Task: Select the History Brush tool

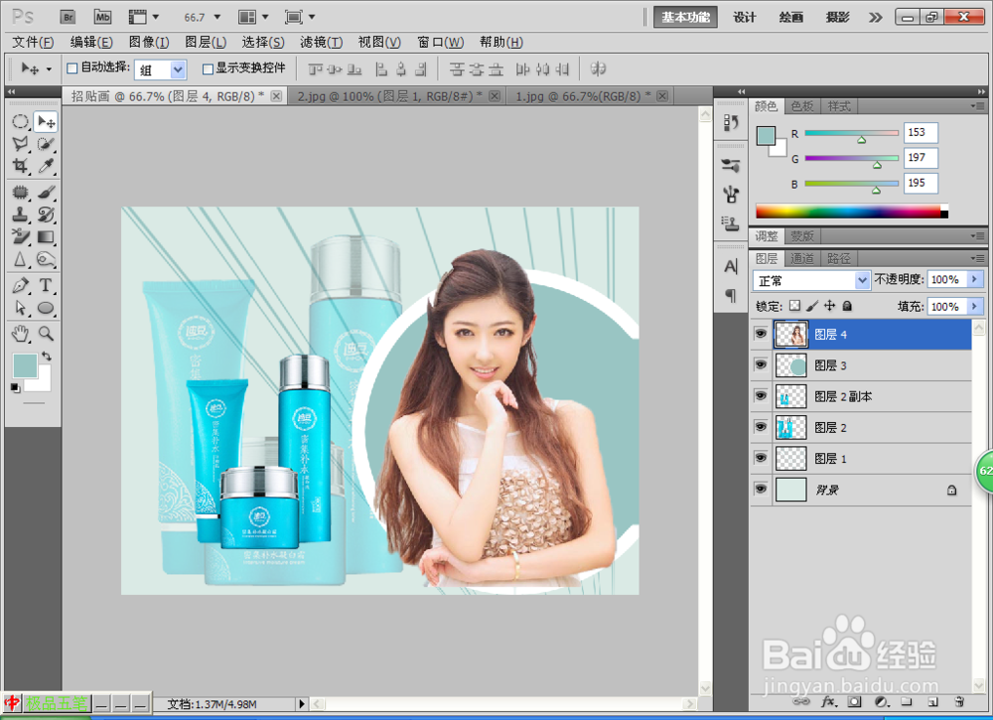Action: coord(46,215)
